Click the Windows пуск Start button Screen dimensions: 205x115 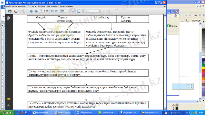(8, 113)
